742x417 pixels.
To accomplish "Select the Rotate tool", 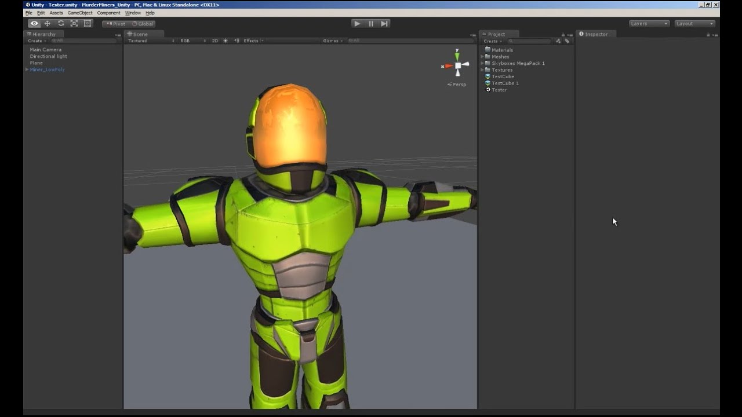I will coord(61,24).
